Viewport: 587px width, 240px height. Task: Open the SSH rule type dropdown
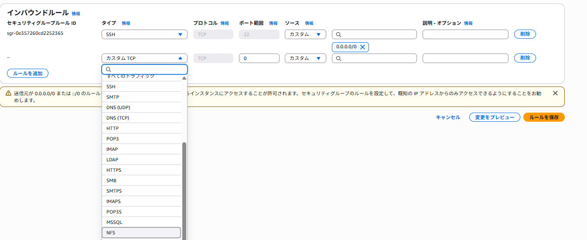tap(144, 34)
